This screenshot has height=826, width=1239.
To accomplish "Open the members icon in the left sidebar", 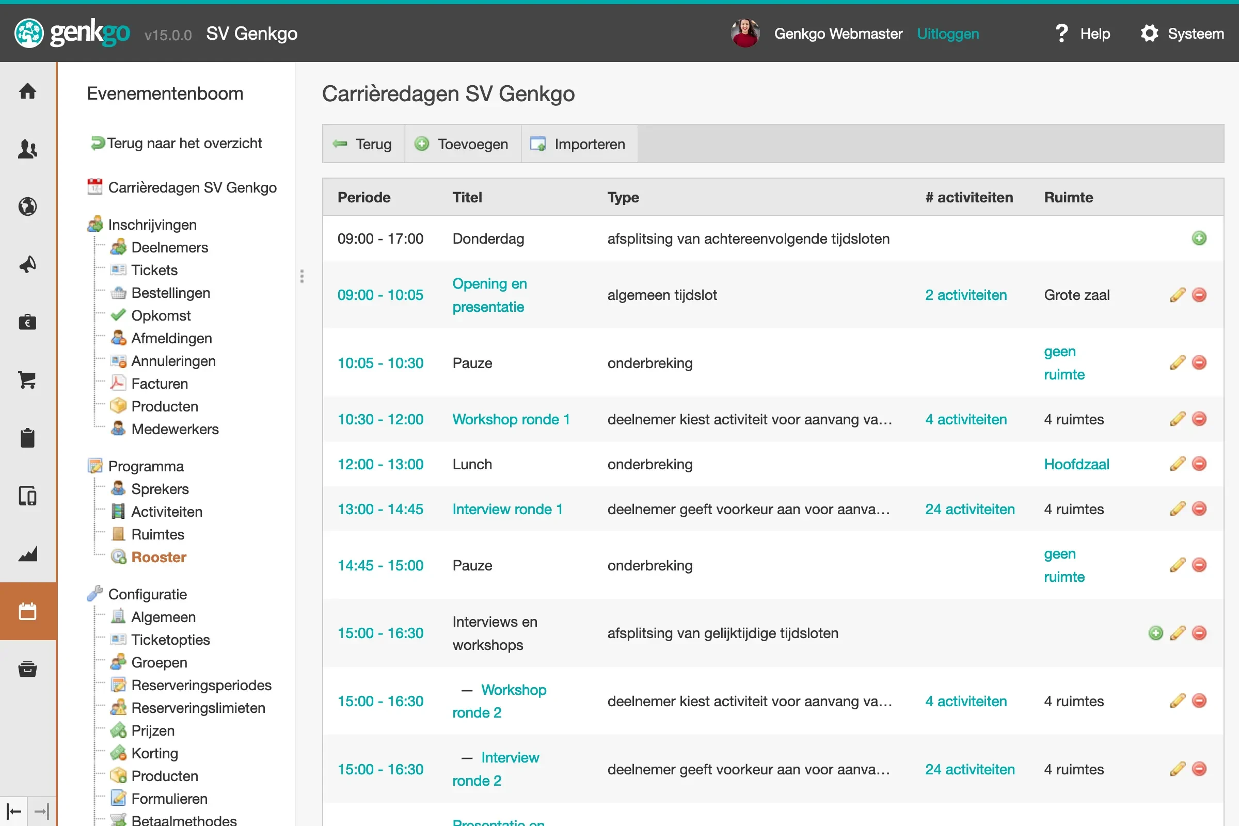I will tap(27, 149).
